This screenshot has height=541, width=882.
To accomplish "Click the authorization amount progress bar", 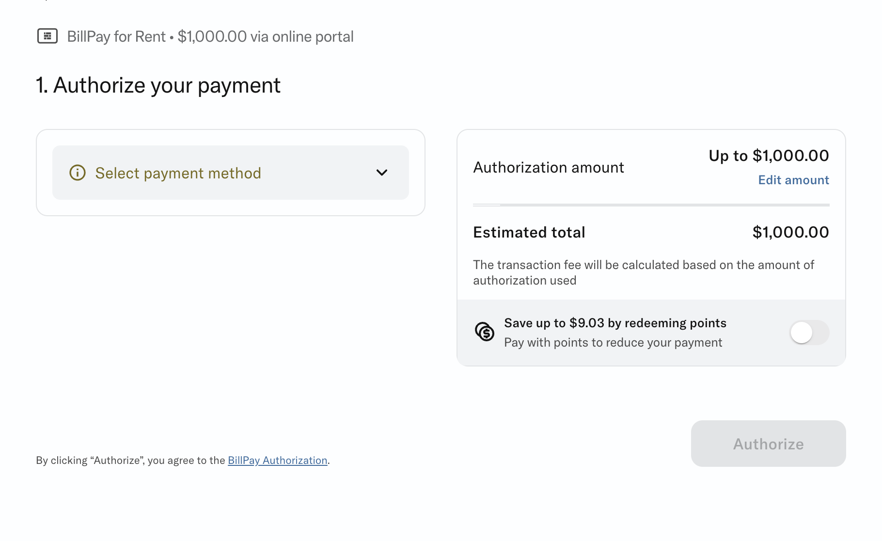I will tap(651, 205).
